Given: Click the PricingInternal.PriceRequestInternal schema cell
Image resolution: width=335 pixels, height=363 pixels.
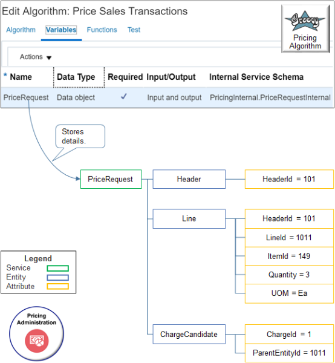Looking at the screenshot, I should pyautogui.click(x=270, y=97).
